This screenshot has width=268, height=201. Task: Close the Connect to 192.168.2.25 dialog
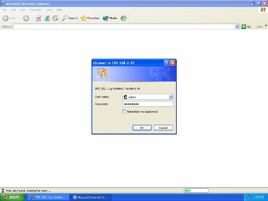pyautogui.click(x=173, y=63)
